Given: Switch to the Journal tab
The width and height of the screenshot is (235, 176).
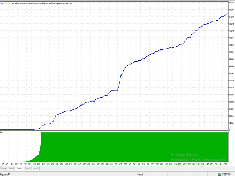Looking at the screenshot, I should (35, 168).
